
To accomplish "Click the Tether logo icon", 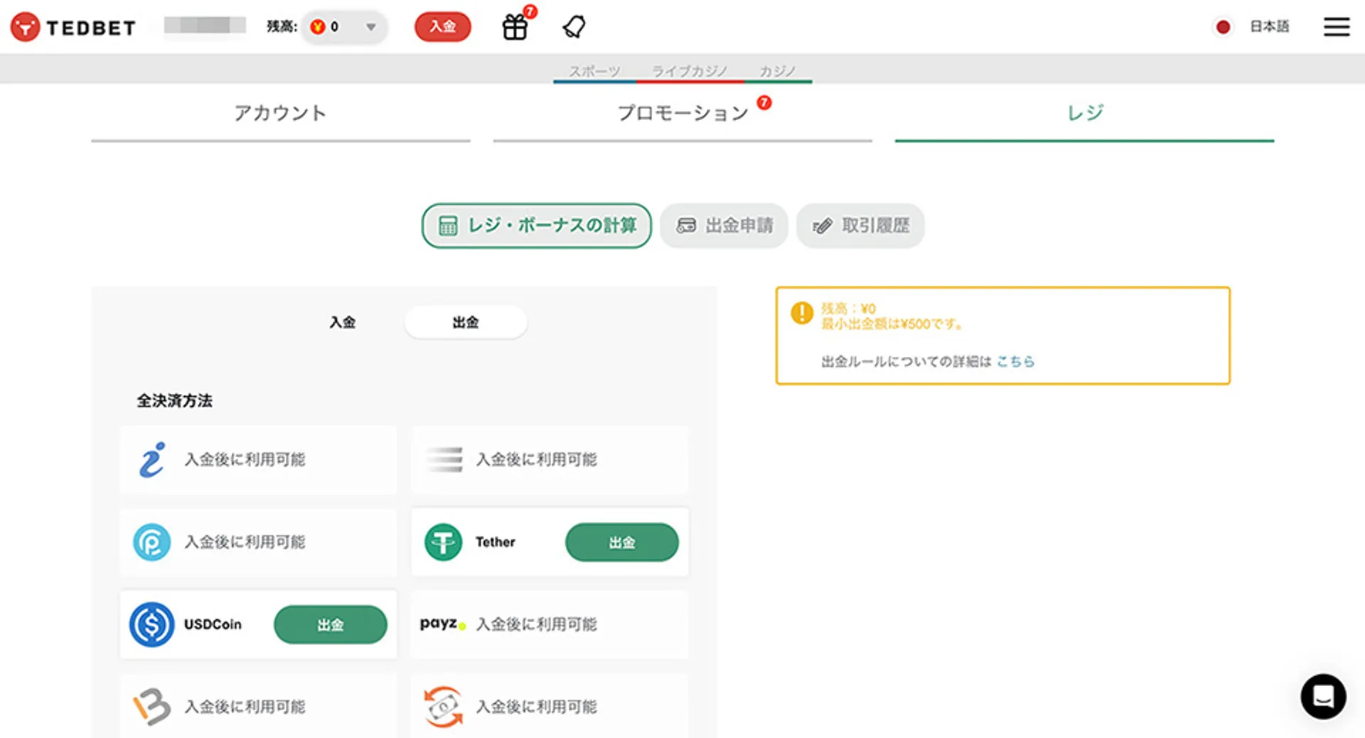I will coord(443,542).
